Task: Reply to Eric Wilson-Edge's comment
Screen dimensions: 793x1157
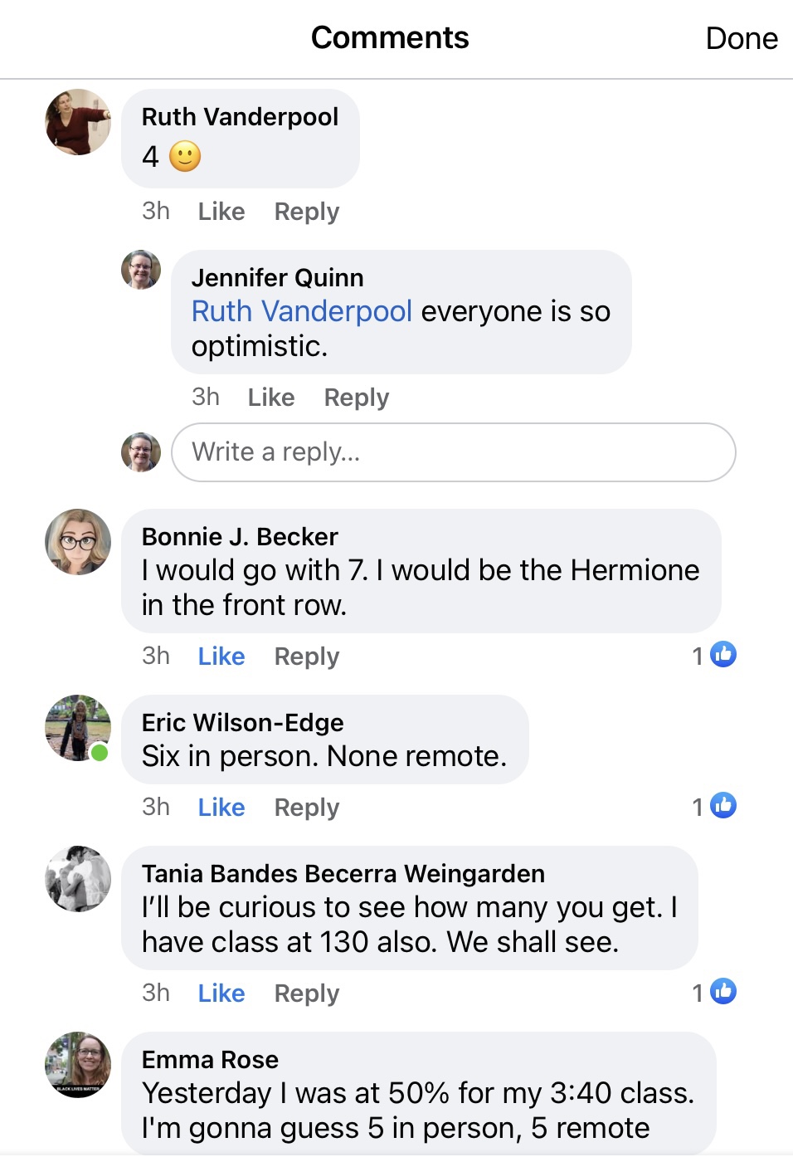Action: 306,808
